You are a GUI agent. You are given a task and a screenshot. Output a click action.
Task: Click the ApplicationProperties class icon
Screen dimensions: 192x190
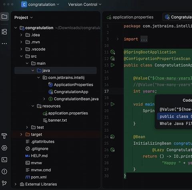50,85
